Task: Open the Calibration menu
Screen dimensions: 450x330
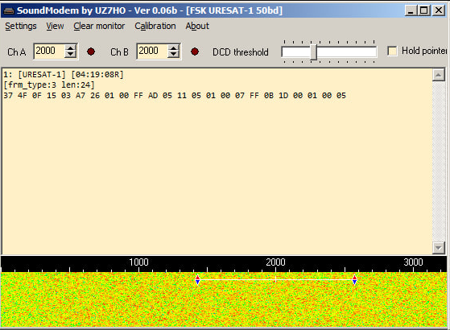Action: click(155, 26)
